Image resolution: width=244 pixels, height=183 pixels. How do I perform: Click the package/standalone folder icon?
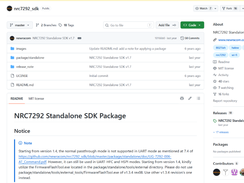click(x=12, y=58)
